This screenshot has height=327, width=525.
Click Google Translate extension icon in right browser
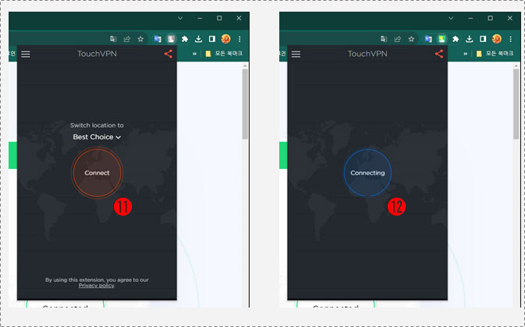[428, 39]
